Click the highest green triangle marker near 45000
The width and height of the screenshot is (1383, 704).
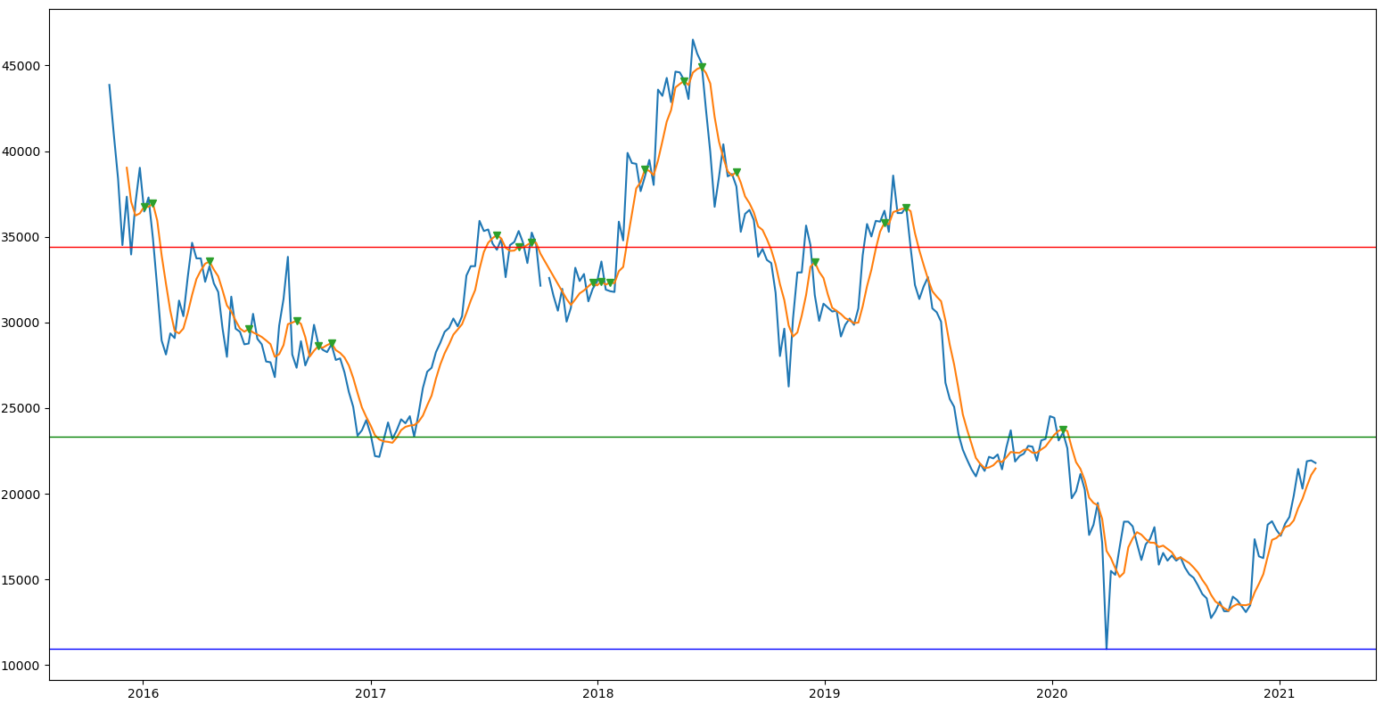[702, 67]
